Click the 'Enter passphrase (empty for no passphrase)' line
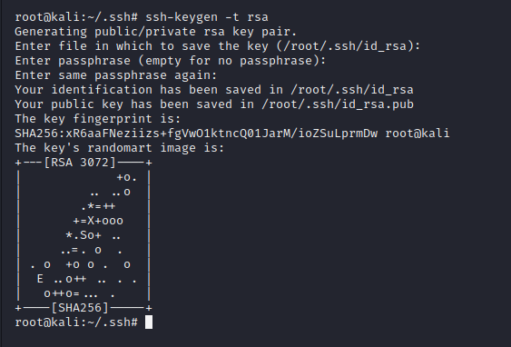This screenshot has width=511, height=347. point(171,61)
